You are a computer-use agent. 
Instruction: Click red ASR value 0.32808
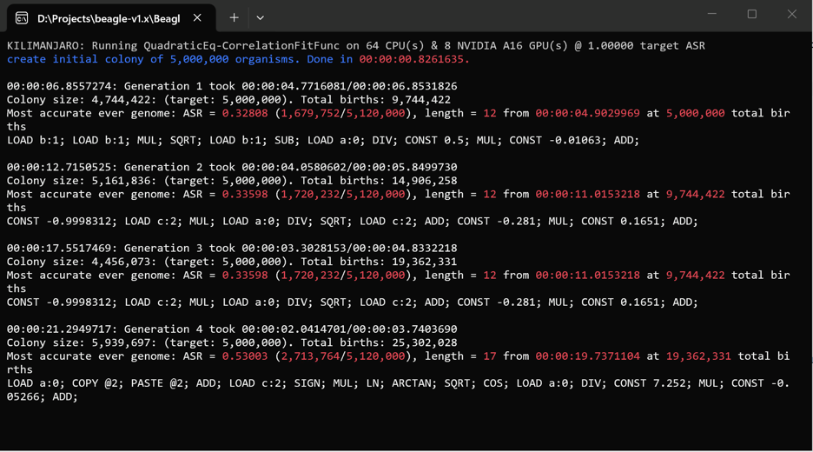[245, 113]
